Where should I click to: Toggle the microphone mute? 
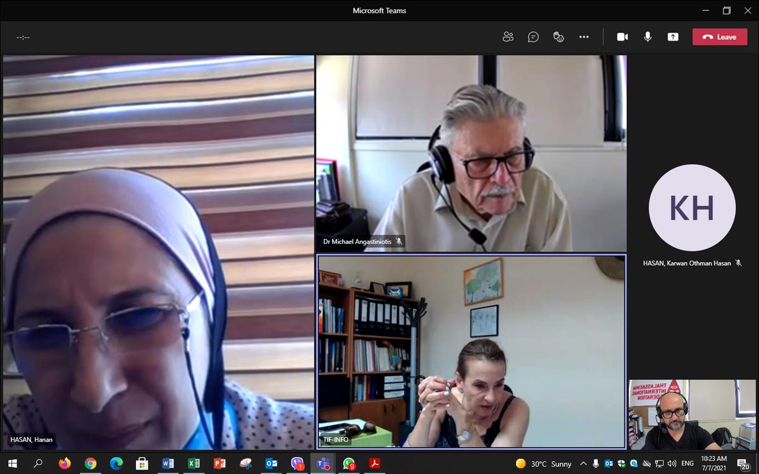coord(648,37)
